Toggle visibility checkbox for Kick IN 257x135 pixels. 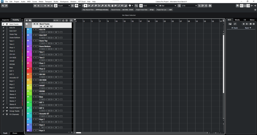pos(4,28)
